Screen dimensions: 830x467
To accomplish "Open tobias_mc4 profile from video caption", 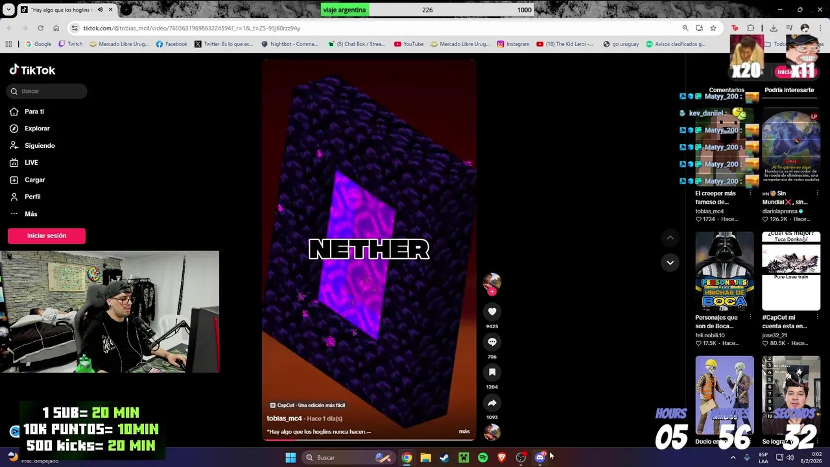I will [285, 418].
